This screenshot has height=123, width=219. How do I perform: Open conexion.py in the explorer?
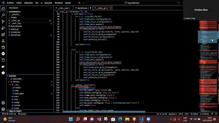pyautogui.click(x=15, y=32)
